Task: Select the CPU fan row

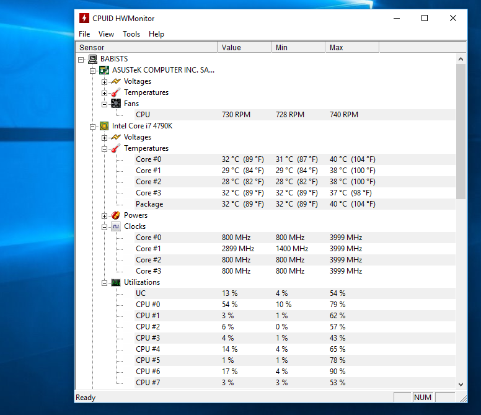Action: click(x=295, y=115)
